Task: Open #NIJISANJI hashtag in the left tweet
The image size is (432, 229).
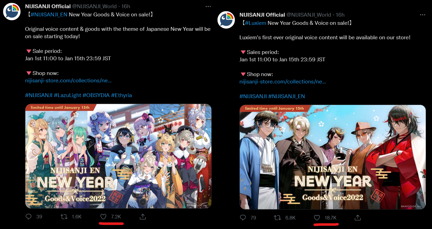Action: 39,95
